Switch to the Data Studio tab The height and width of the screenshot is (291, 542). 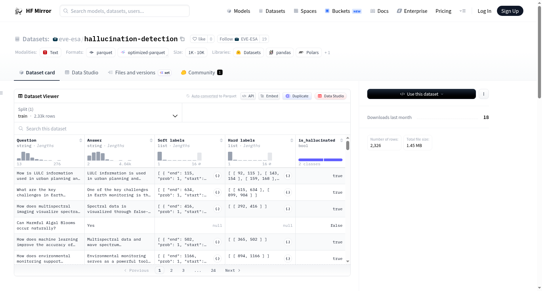pyautogui.click(x=82, y=72)
